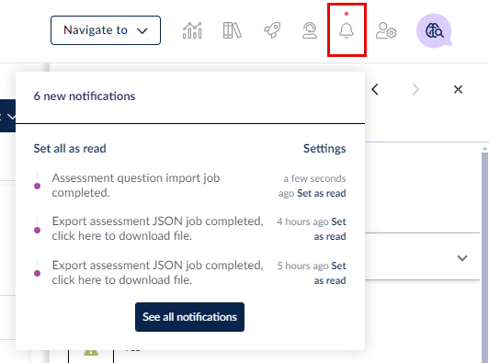489x363 pixels.
Task: Mark import job notification as read
Action: [x=322, y=193]
